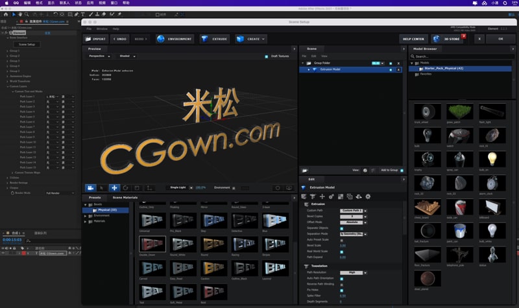Click the duplicate squares icon in Edit toolbar
The width and height of the screenshot is (519, 308).
350,196
